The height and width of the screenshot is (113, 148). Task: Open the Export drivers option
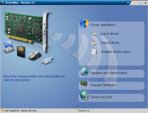pyautogui.click(x=110, y=34)
